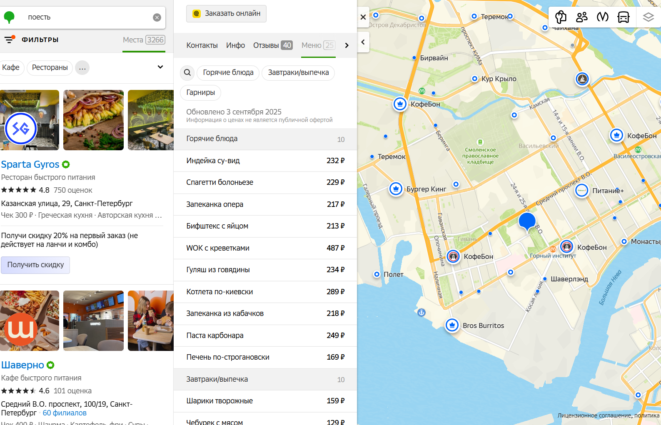Open КофеБон marker near Горный институт
This screenshot has height=425, width=661.
(566, 247)
